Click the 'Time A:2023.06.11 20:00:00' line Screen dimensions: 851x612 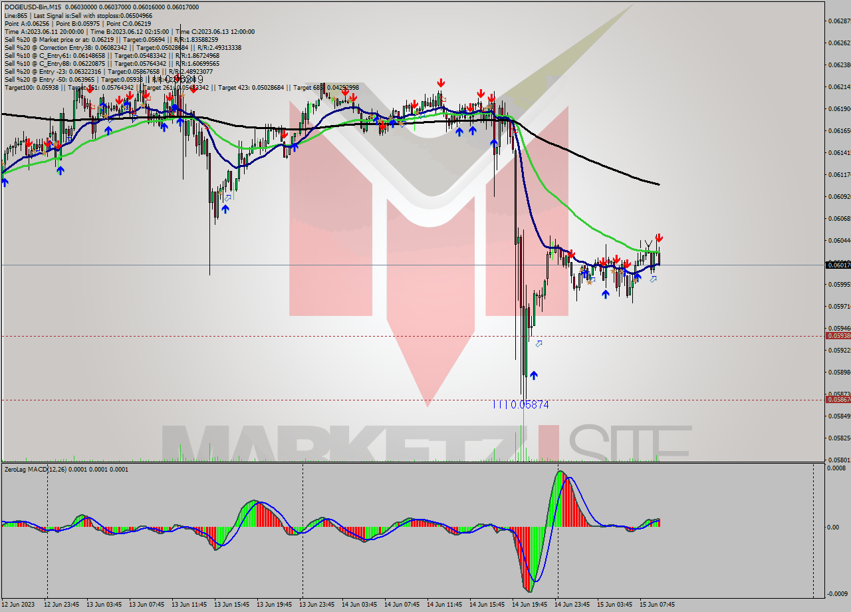130,31
